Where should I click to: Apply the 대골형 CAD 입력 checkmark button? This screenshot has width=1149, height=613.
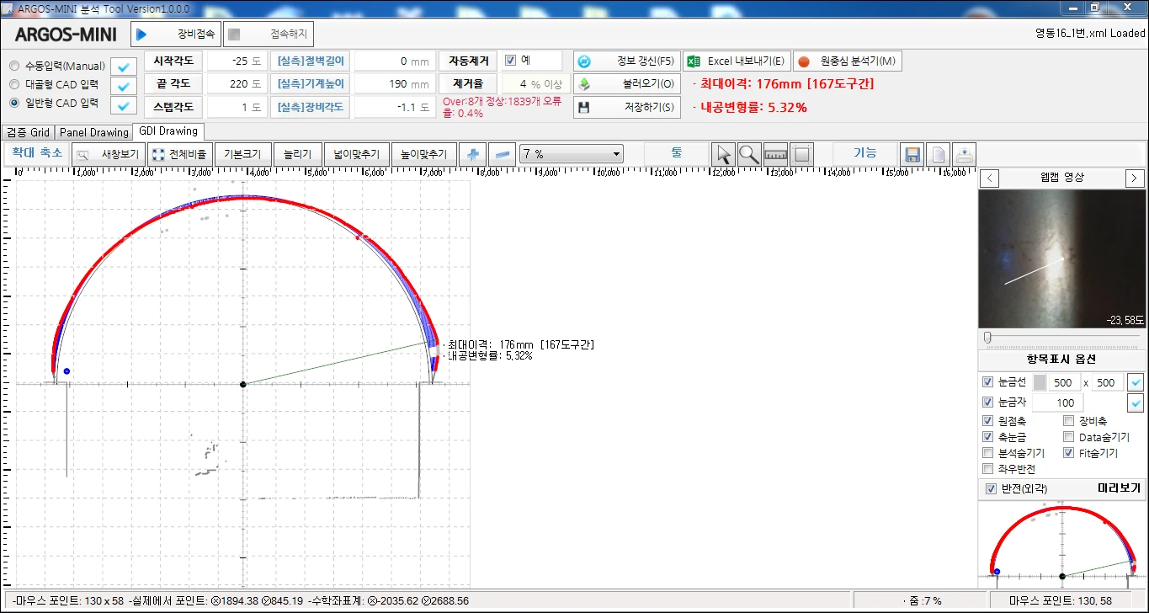(x=125, y=86)
